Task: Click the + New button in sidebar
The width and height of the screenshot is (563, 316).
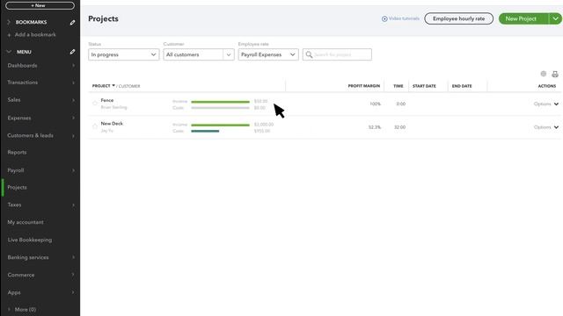Action: pyautogui.click(x=40, y=5)
